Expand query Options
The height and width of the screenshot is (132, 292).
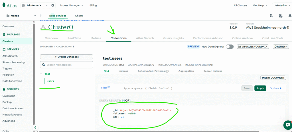pos(276,88)
